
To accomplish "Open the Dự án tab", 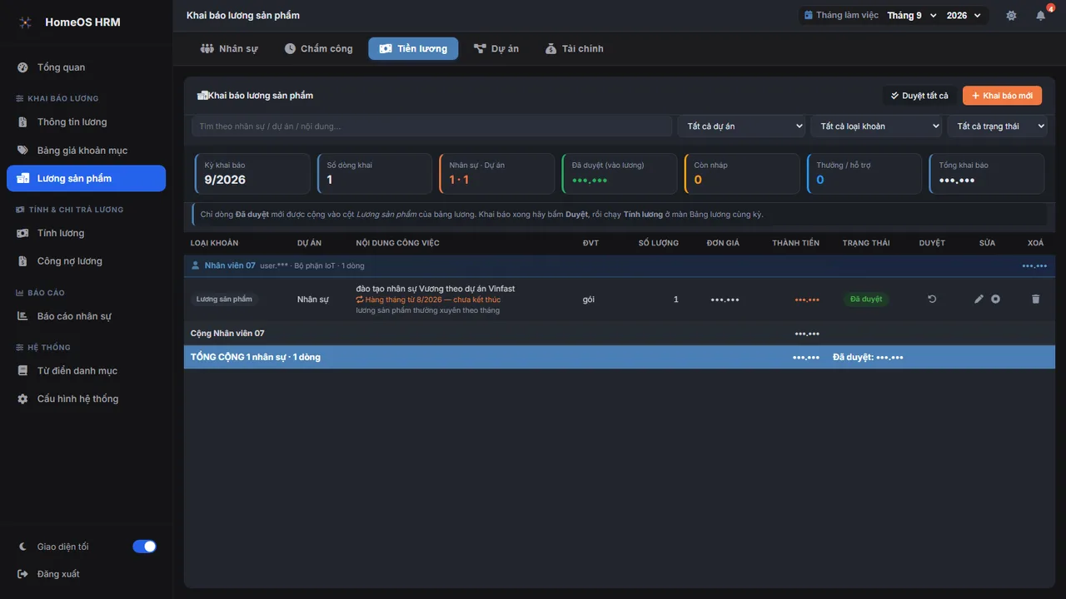I will pos(496,49).
